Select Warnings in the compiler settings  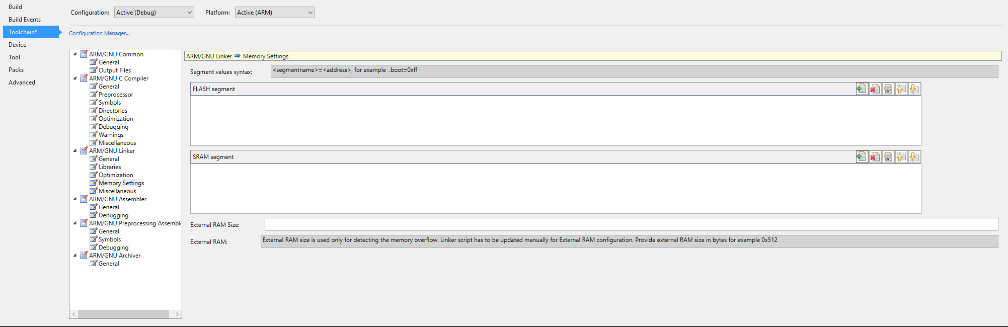click(111, 135)
